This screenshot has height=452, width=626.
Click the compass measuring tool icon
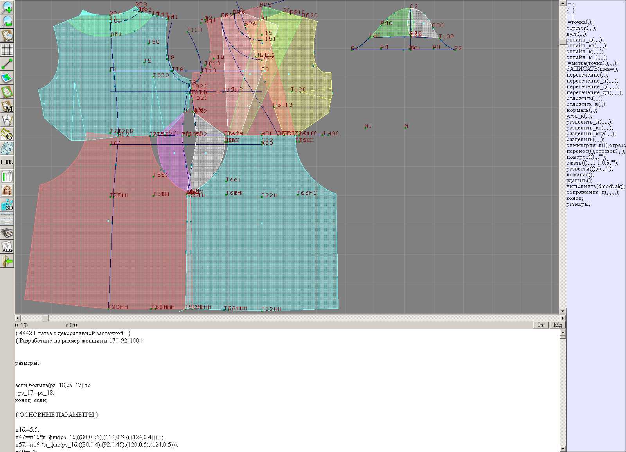(x=7, y=120)
